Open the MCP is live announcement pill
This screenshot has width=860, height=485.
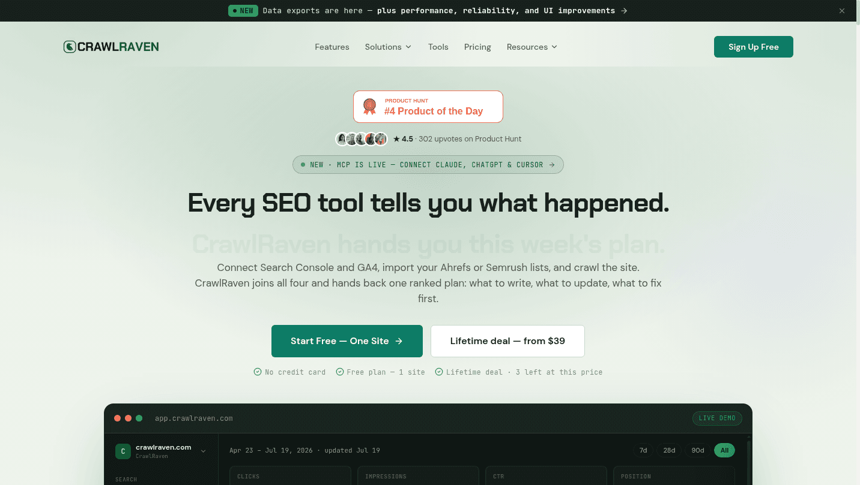click(428, 165)
